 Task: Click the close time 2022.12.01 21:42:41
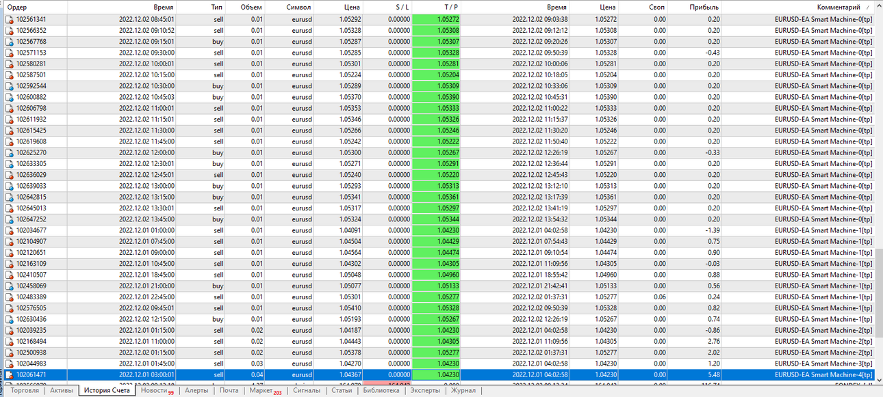539,286
